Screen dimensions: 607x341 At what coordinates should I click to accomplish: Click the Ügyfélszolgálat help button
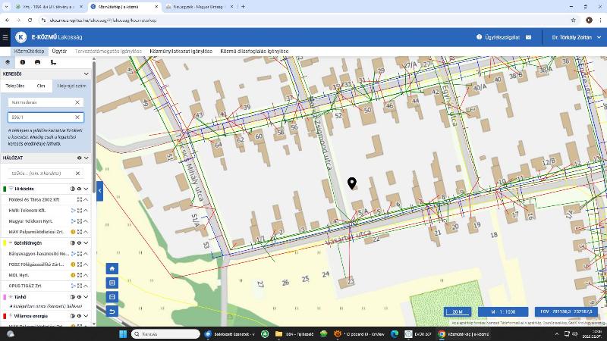pos(498,37)
